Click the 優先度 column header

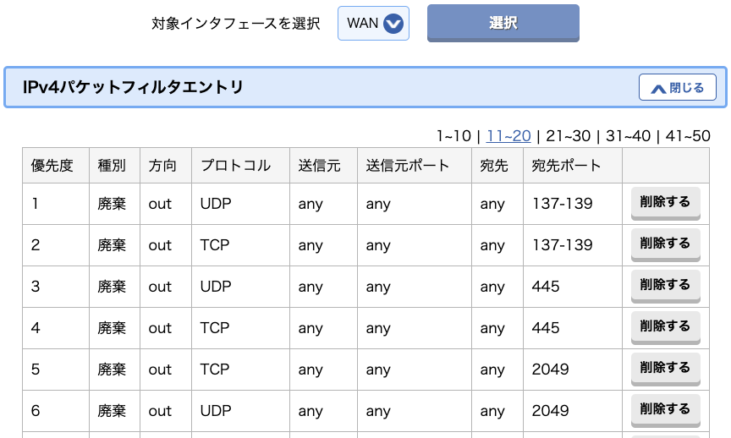52,166
